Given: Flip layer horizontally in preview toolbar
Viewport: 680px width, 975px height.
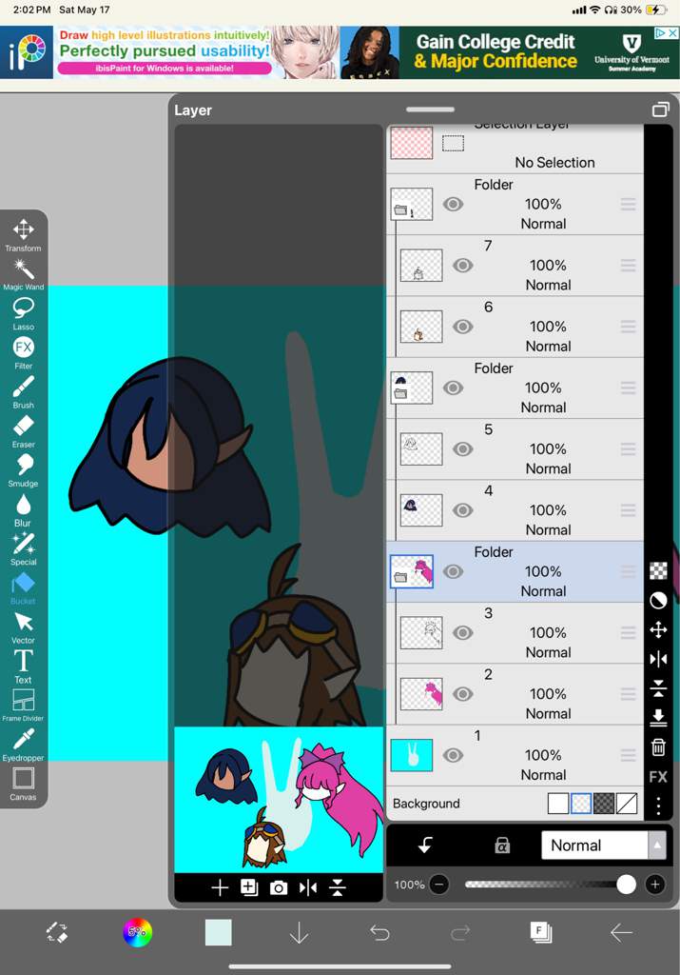Looking at the screenshot, I should (x=308, y=888).
